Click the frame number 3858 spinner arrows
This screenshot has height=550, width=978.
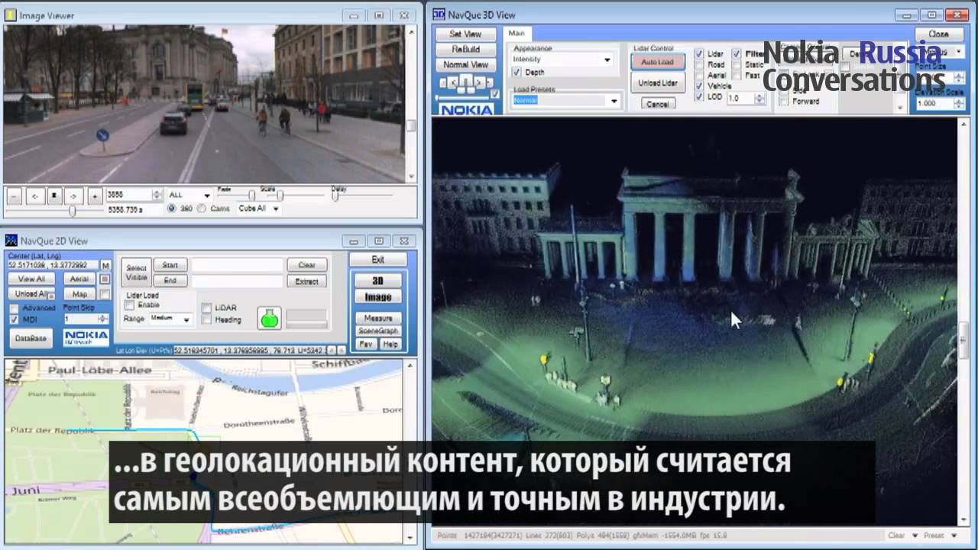157,195
